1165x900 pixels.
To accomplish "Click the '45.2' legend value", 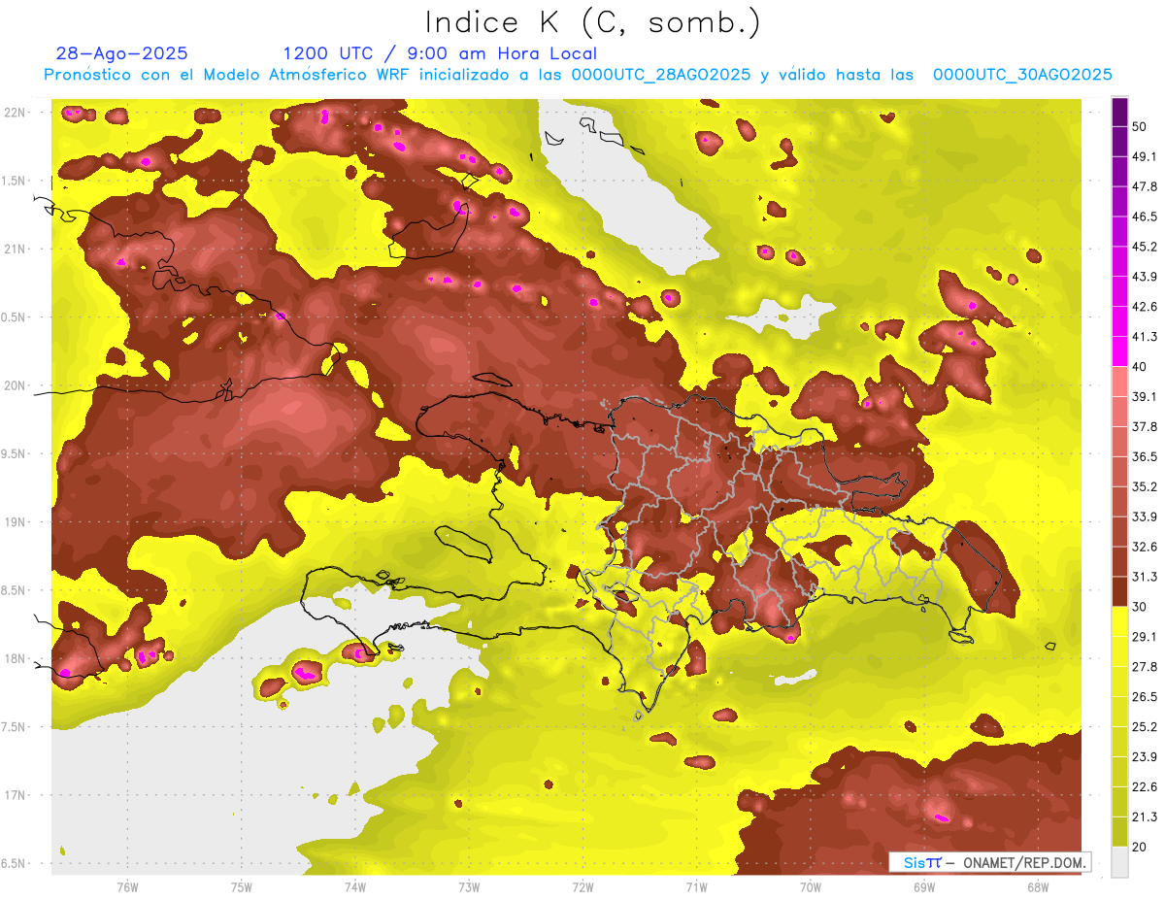I will pyautogui.click(x=1145, y=247).
